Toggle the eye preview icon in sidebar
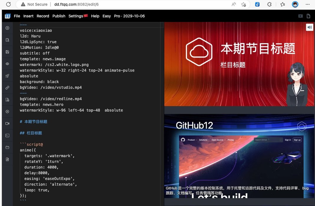 (7, 64)
